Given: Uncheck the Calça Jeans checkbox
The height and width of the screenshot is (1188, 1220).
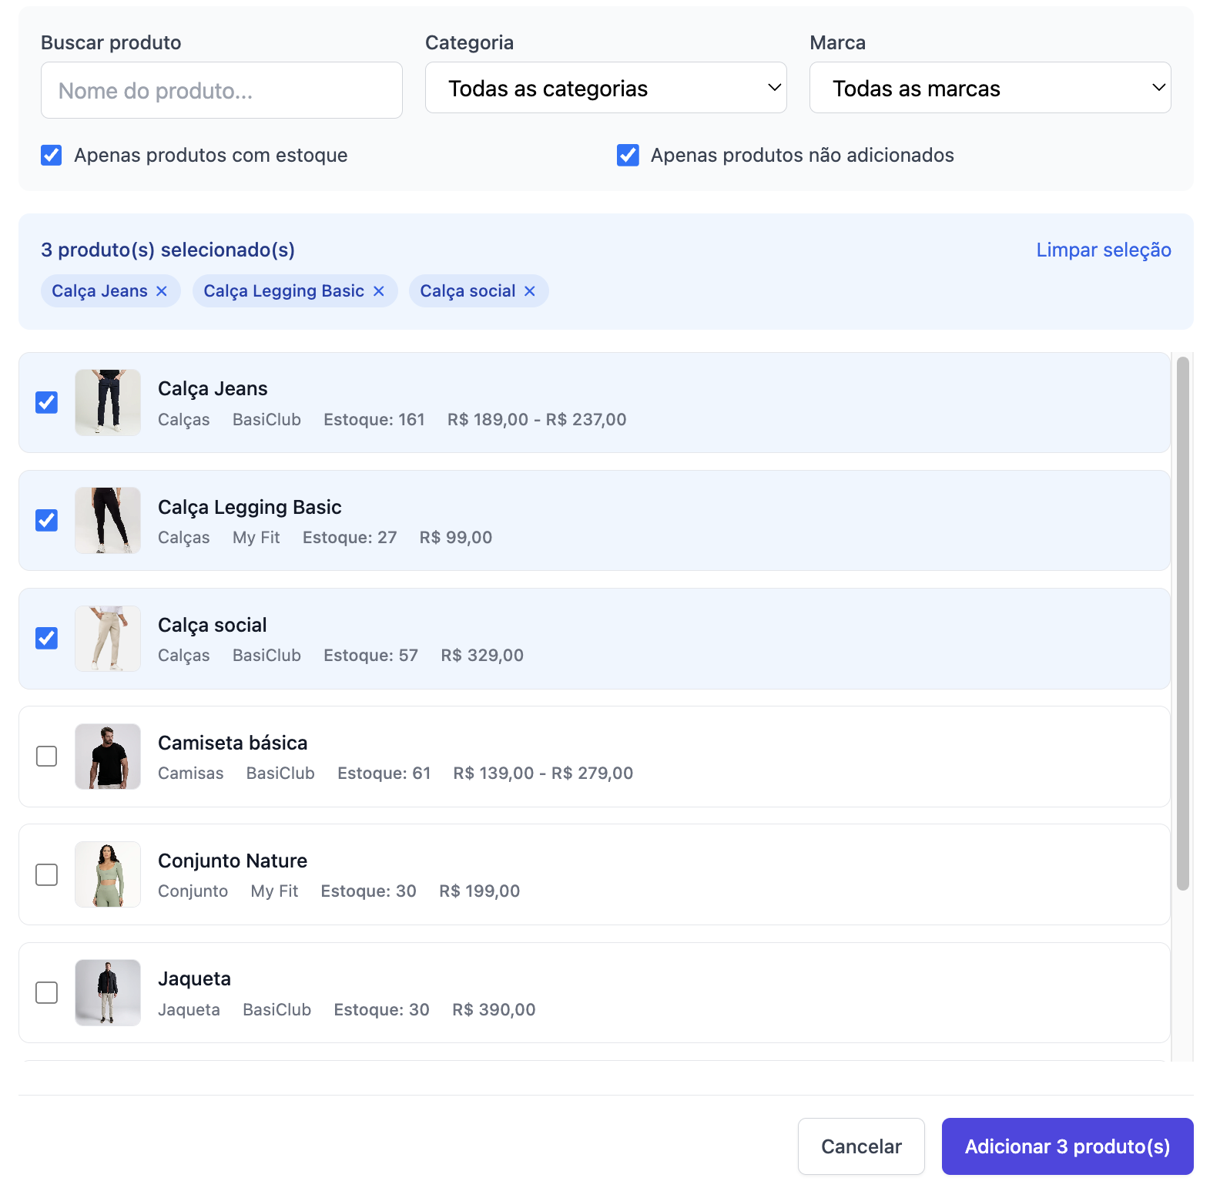Looking at the screenshot, I should coord(47,403).
